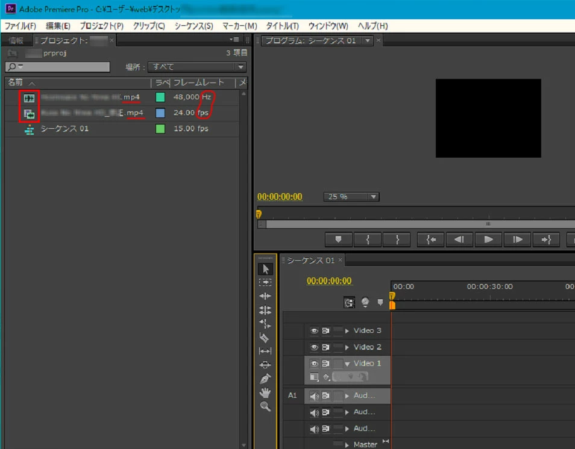Select the Ripple Edit tool
575x449 pixels.
pos(265,296)
